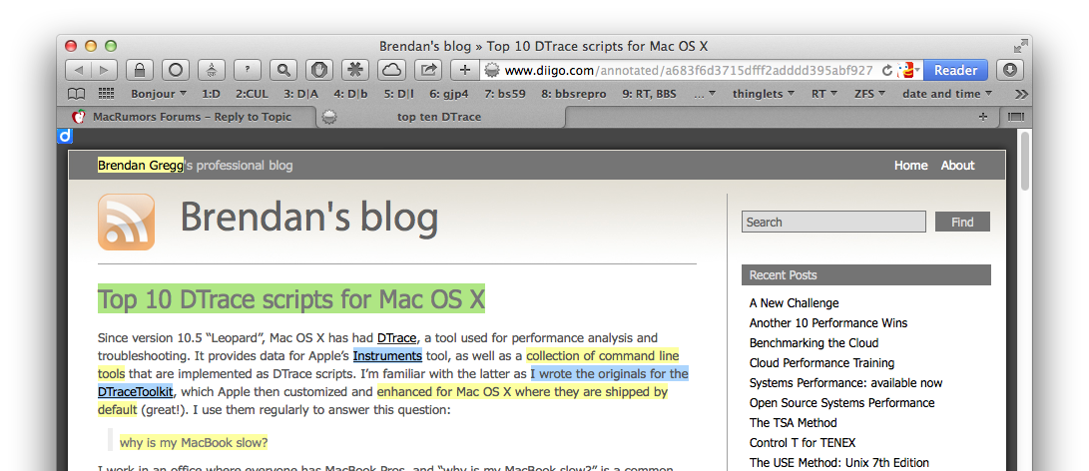Image resolution: width=1089 pixels, height=471 pixels.
Task: Open a new tab with the tab bar plus
Action: pos(983,118)
